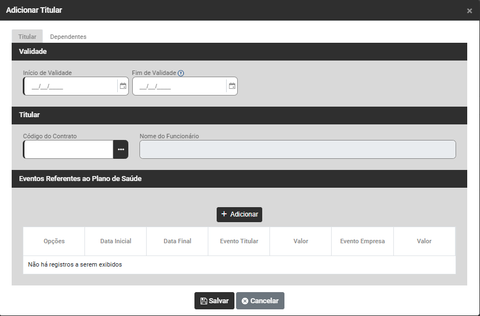Image resolution: width=480 pixels, height=316 pixels.
Task: Open calendar picker for Início de Validade
Action: point(123,86)
